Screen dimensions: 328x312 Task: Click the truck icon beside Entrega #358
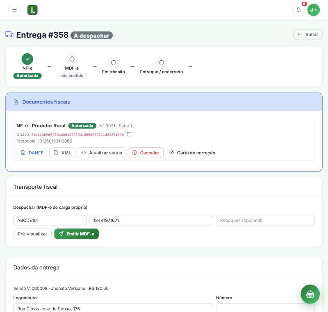pyautogui.click(x=9, y=34)
